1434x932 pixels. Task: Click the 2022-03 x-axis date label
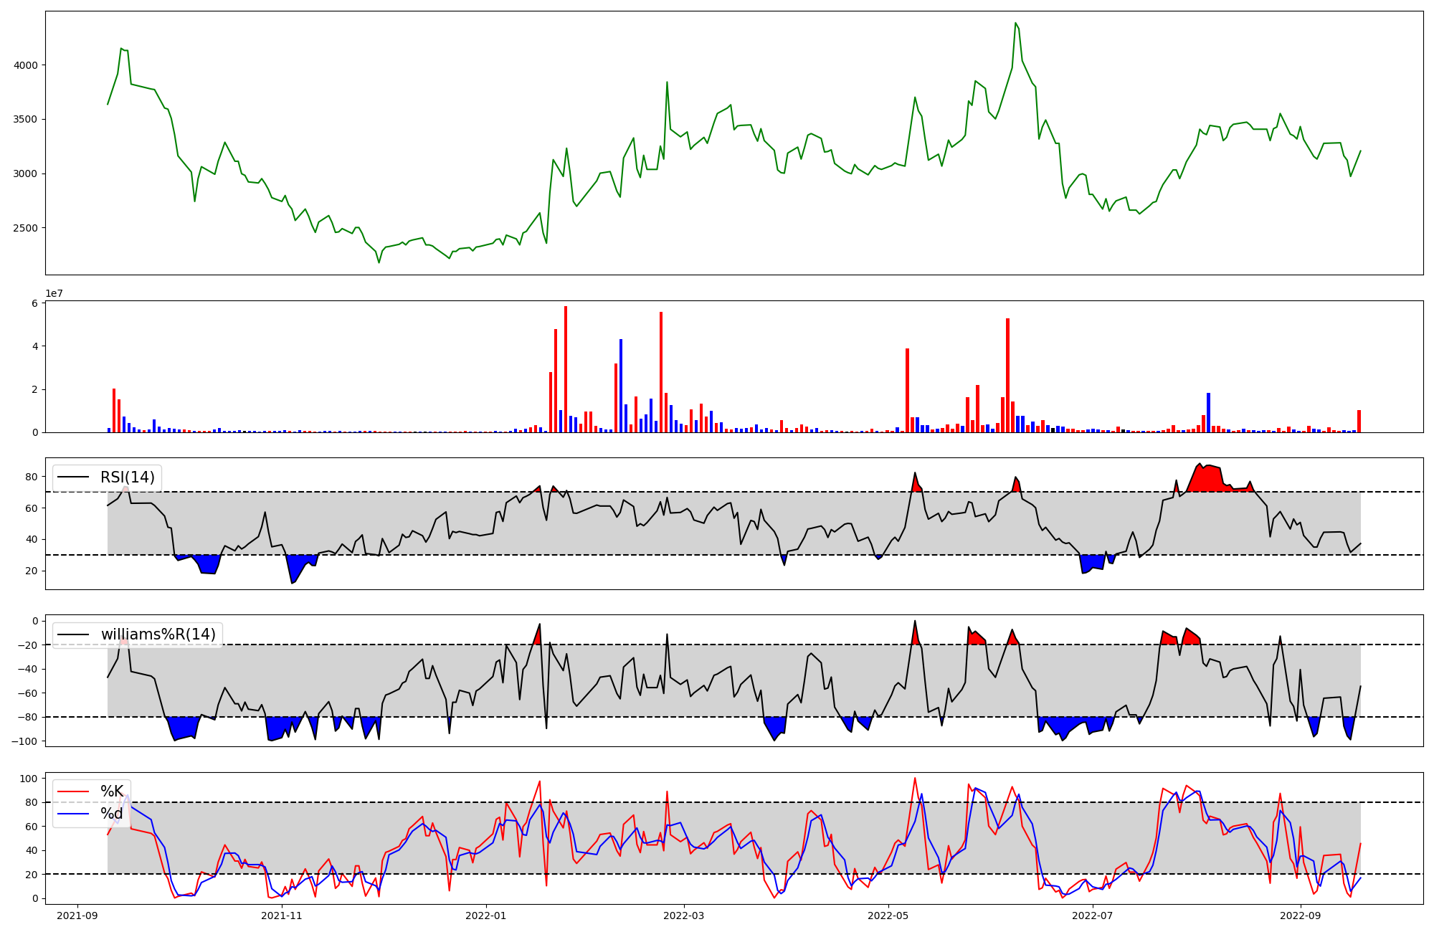pyautogui.click(x=684, y=916)
